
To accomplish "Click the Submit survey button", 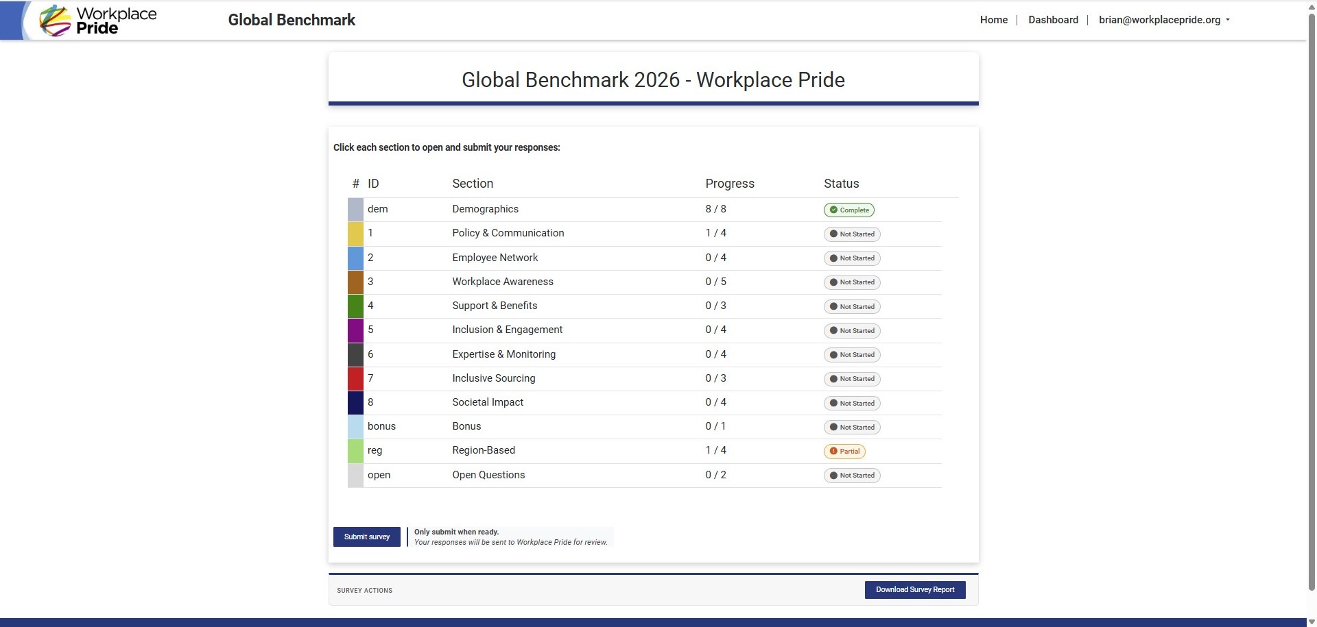I will tap(366, 537).
